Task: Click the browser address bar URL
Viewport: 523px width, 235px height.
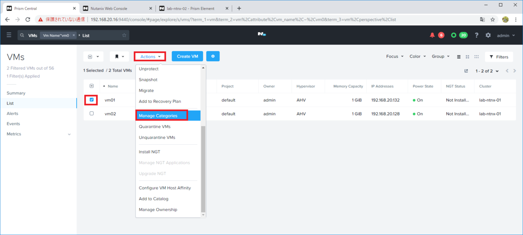Action: click(243, 20)
